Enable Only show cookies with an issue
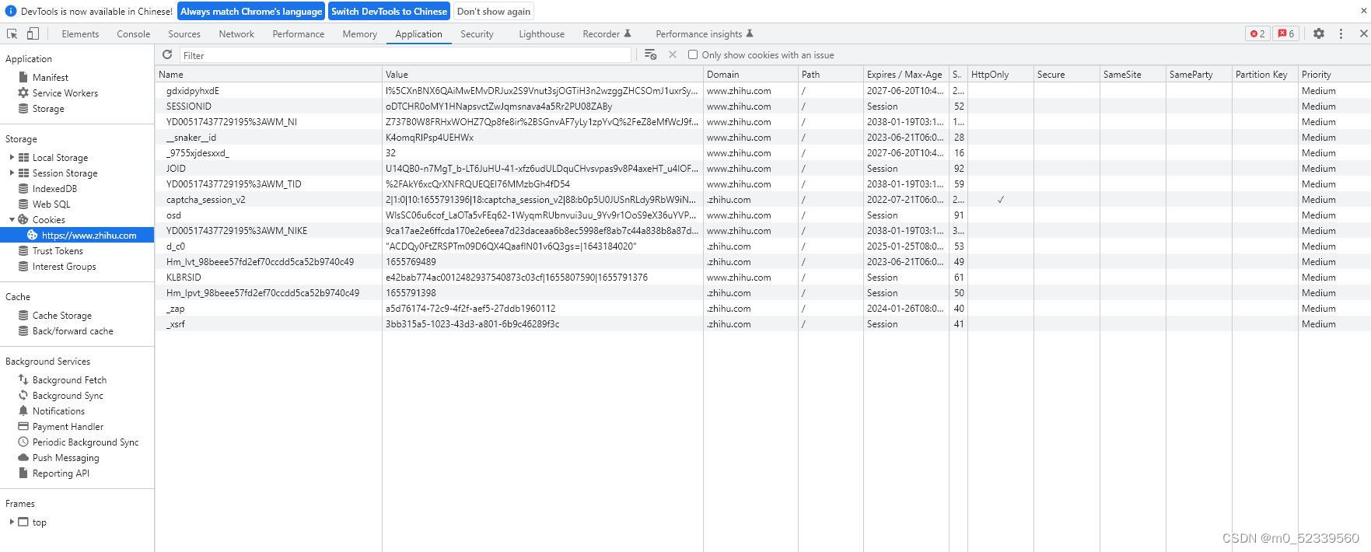1371x552 pixels. [x=693, y=54]
